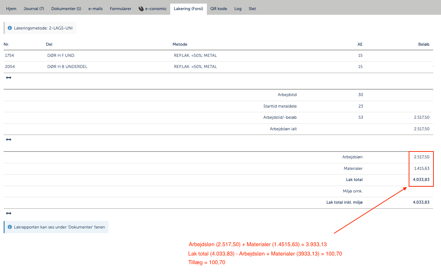Select row 1754 DØR H F UND.
The height and width of the screenshot is (276, 441).
pyautogui.click(x=61, y=55)
